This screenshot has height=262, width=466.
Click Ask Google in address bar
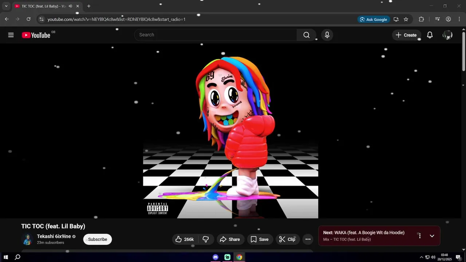[374, 19]
